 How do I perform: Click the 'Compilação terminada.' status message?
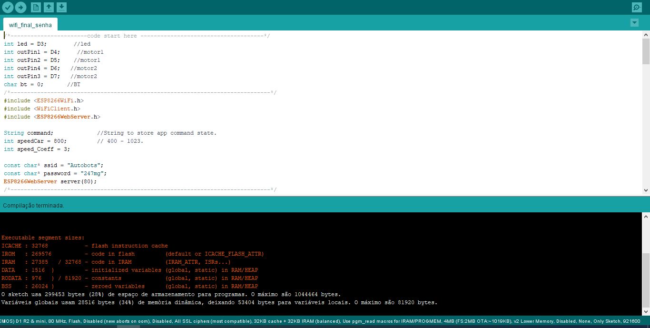click(34, 206)
